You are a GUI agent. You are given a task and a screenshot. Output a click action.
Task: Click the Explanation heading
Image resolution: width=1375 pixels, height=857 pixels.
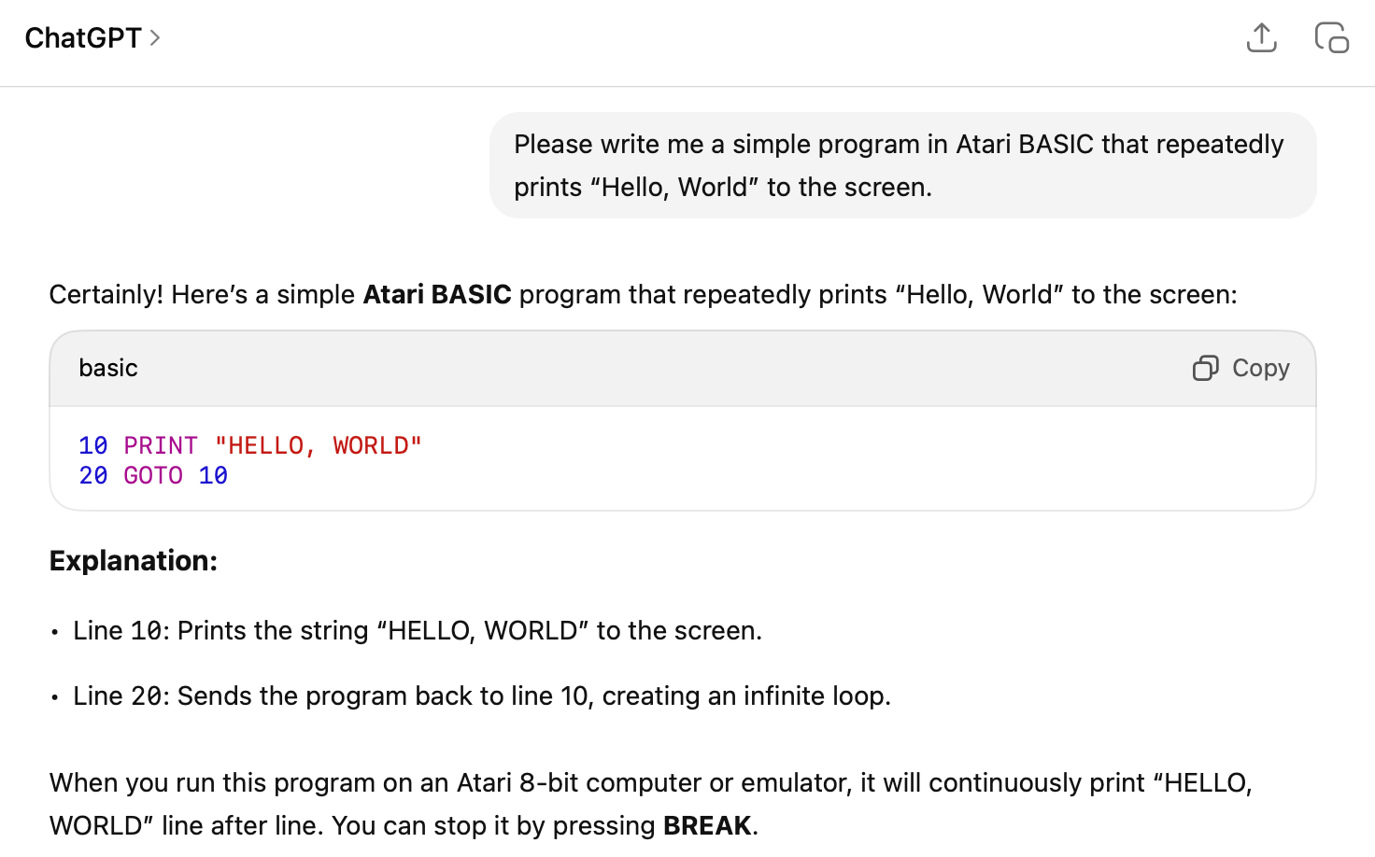click(x=133, y=560)
